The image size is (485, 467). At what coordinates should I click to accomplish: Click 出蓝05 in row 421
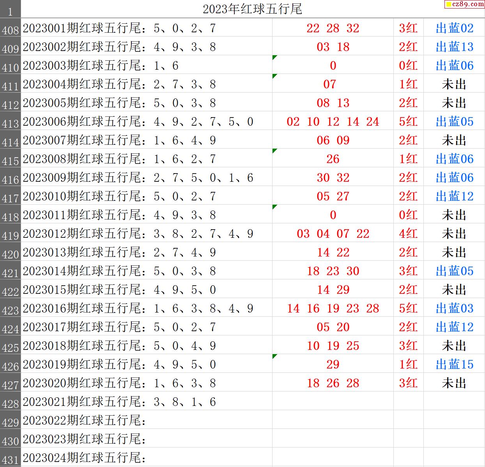pyautogui.click(x=454, y=270)
